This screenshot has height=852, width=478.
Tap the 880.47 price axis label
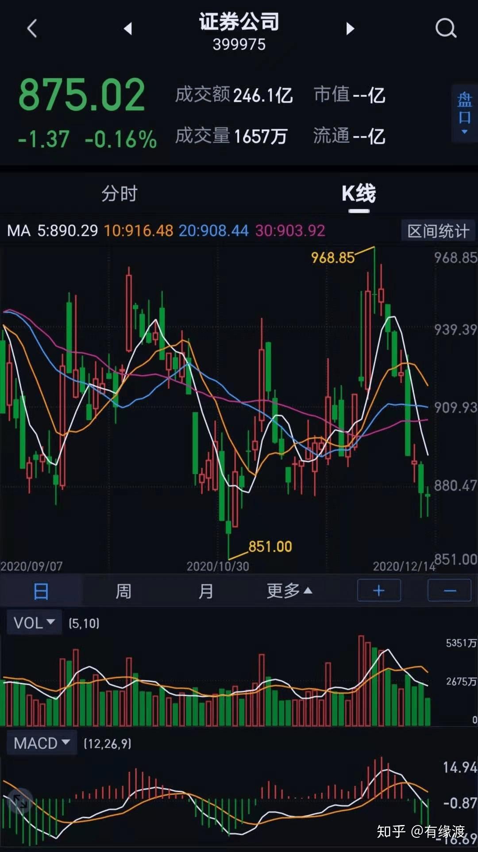[455, 486]
